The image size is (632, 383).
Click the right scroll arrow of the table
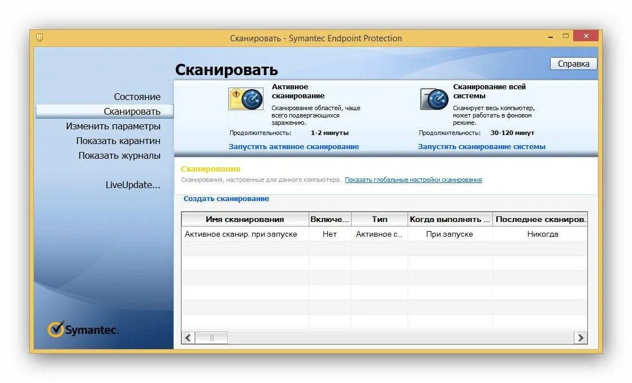[581, 337]
